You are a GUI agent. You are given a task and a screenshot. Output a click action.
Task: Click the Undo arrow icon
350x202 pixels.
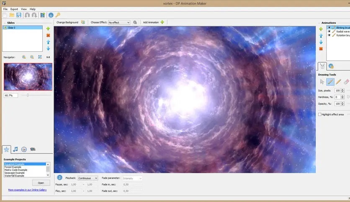[x=27, y=15]
